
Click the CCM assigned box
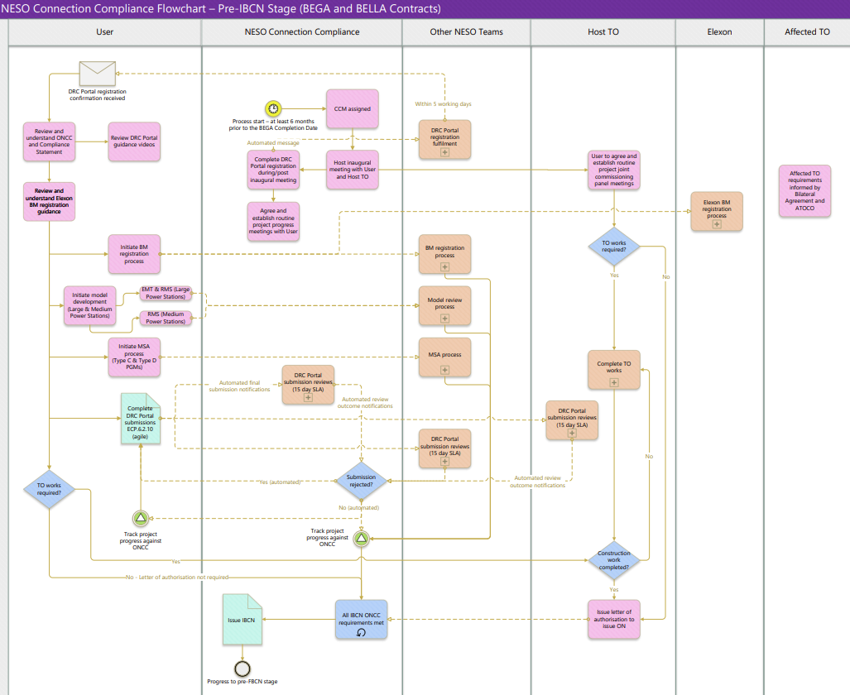pos(353,109)
